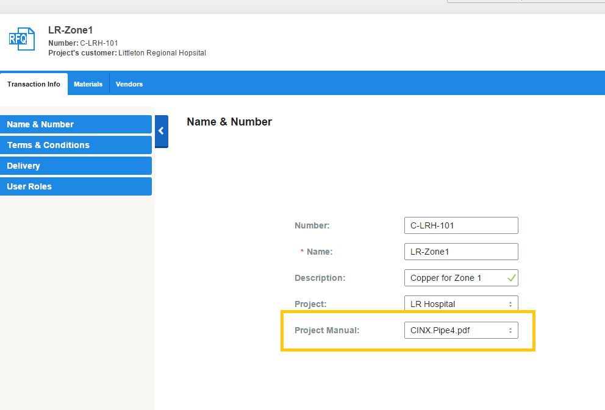Open the Transaction Info tab
The width and height of the screenshot is (605, 410).
pyautogui.click(x=34, y=84)
